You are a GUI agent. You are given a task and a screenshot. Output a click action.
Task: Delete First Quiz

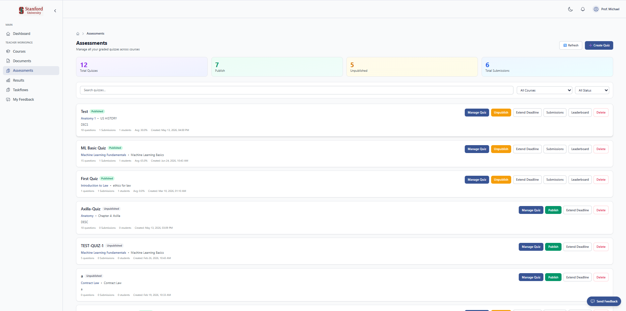point(601,180)
